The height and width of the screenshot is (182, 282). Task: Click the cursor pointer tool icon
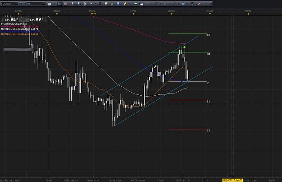click(x=85, y=4)
